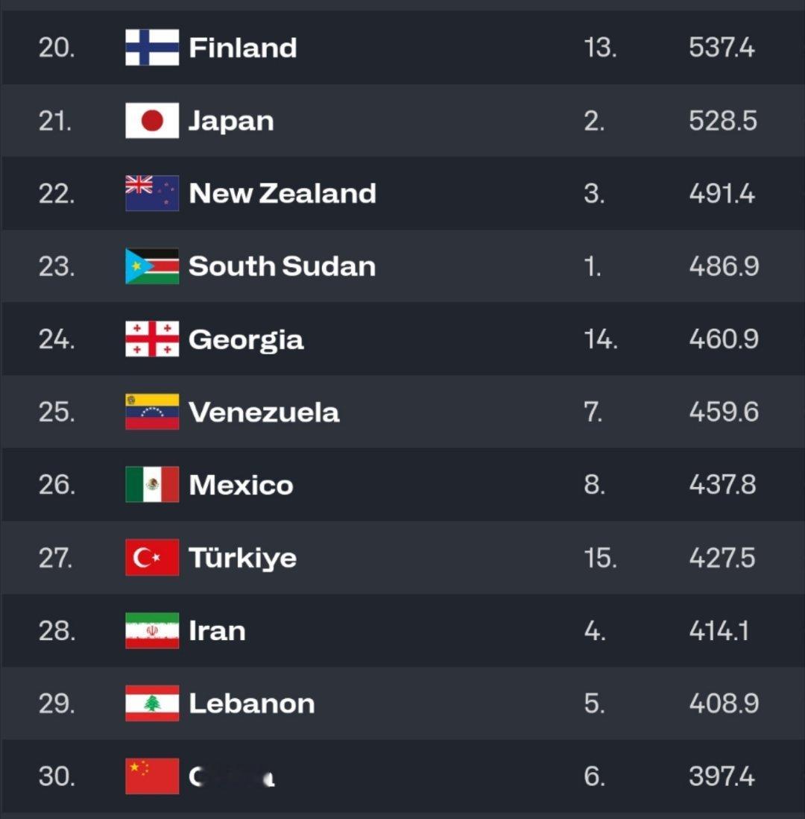Click the Georgia flag icon
Screen dimensions: 805x819
[152, 339]
